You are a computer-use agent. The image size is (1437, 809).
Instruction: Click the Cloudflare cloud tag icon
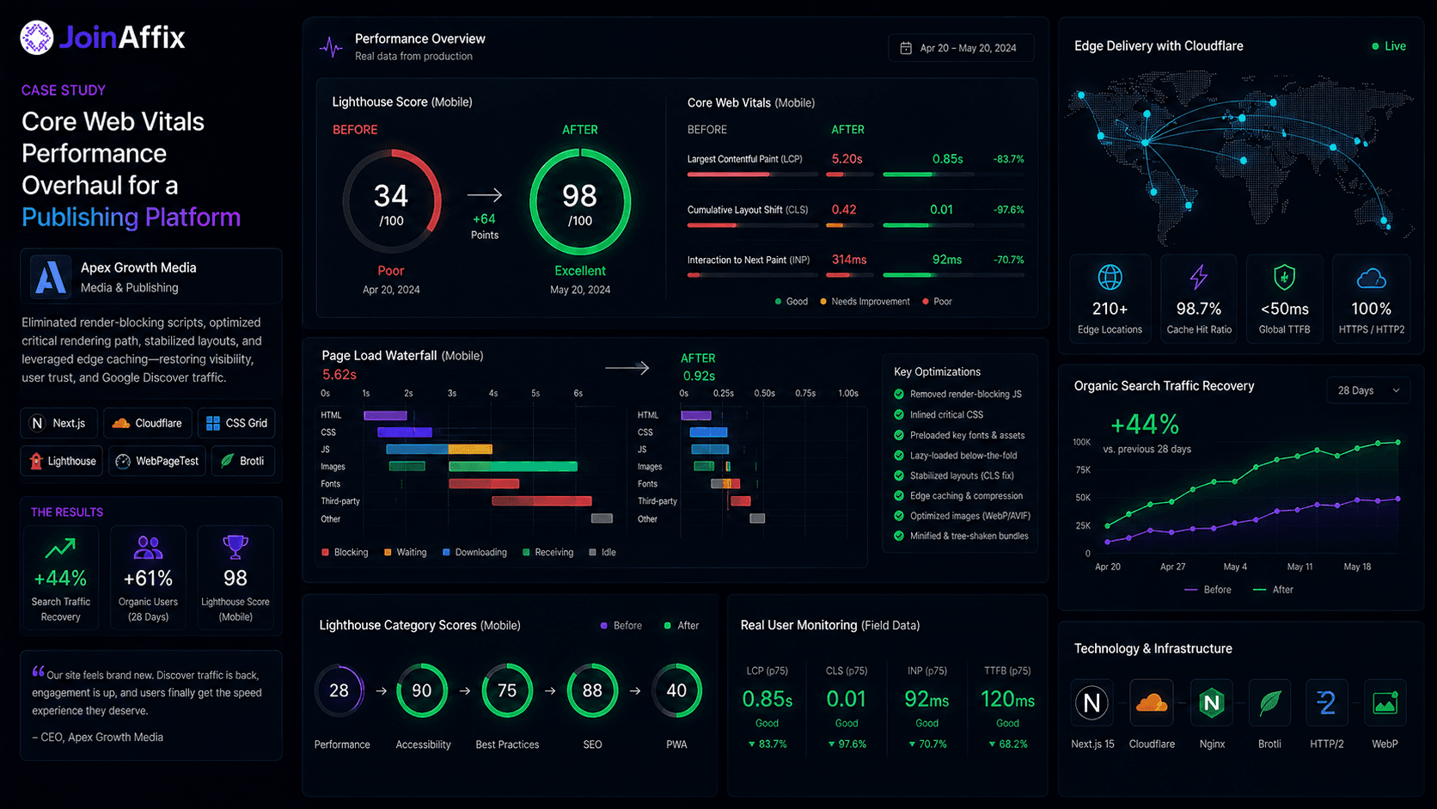tap(121, 423)
